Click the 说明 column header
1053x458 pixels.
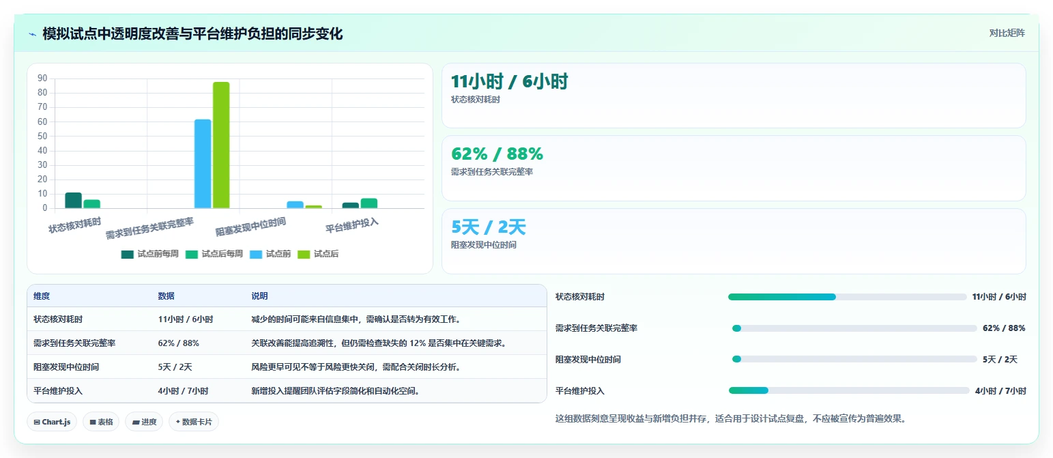click(x=259, y=296)
